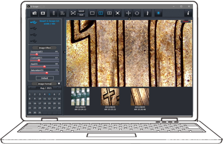Go to previous month in calendar
Viewport: 223px width, 145px height.
pyautogui.click(x=30, y=88)
